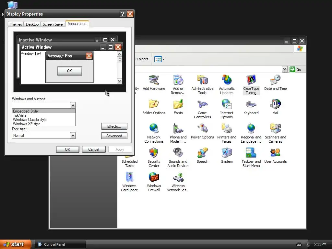Choose Windows Classic style option
This screenshot has height=249, width=332.
[44, 120]
